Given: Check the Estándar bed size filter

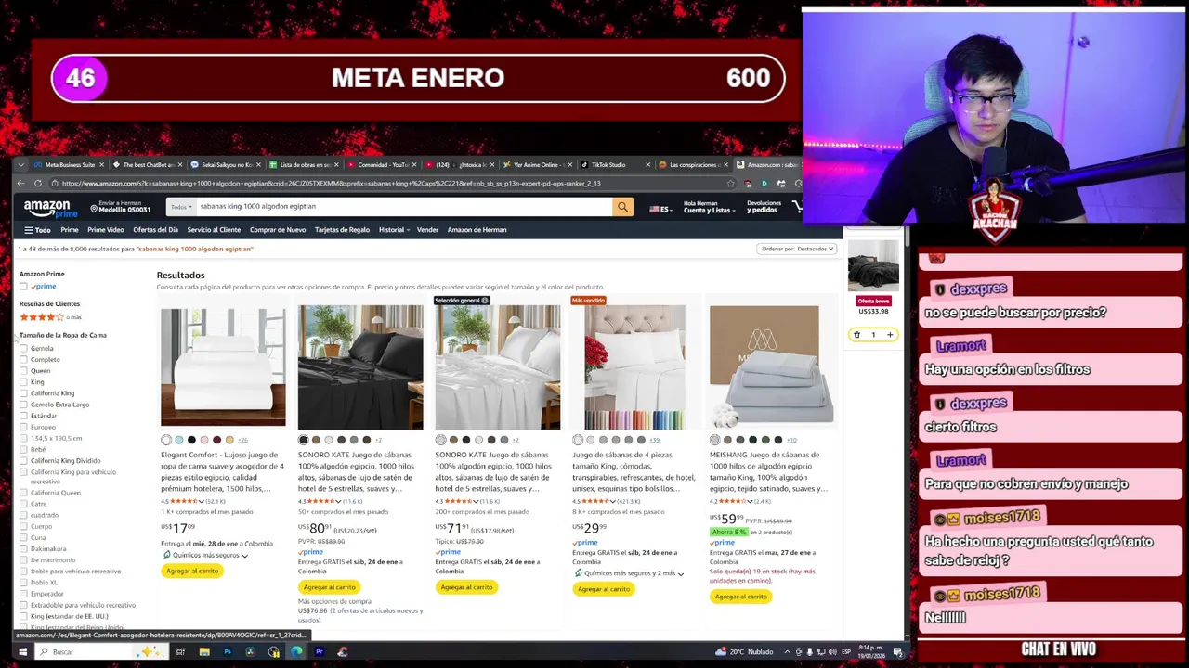Looking at the screenshot, I should pyautogui.click(x=23, y=416).
